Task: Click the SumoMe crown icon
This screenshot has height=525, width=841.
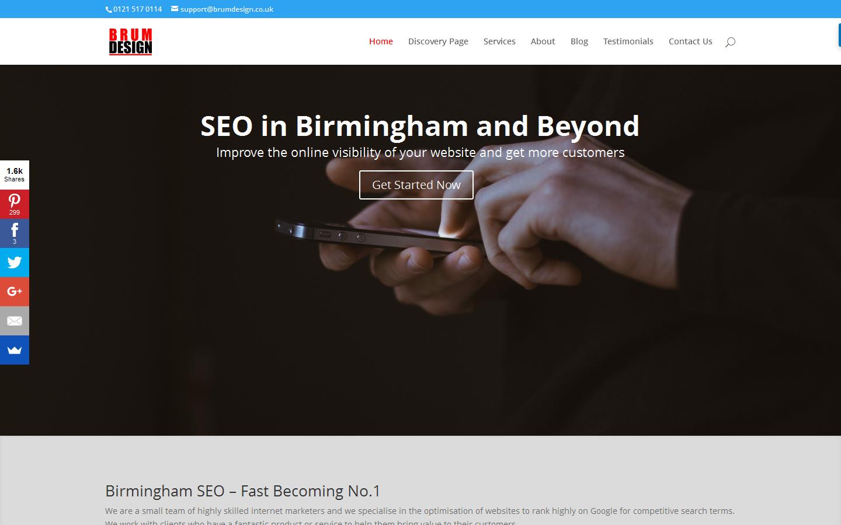Action: (15, 350)
